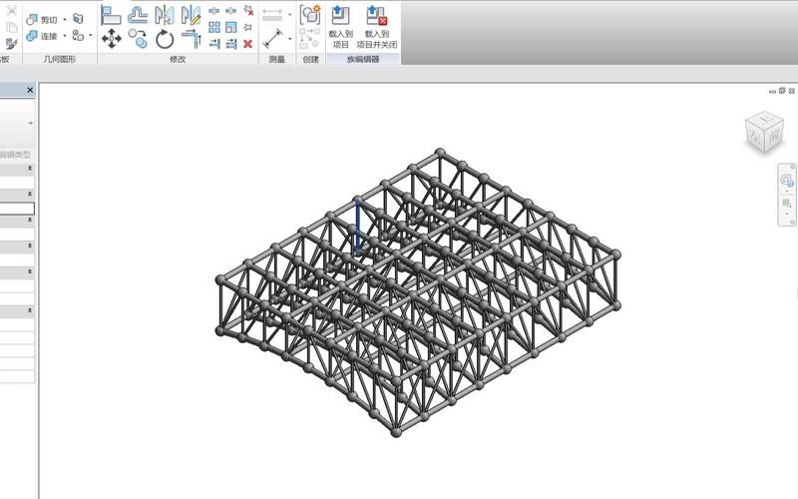Image resolution: width=798 pixels, height=499 pixels.
Task: Choose the Trim/Extend to Corner tool
Action: pyautogui.click(x=191, y=40)
